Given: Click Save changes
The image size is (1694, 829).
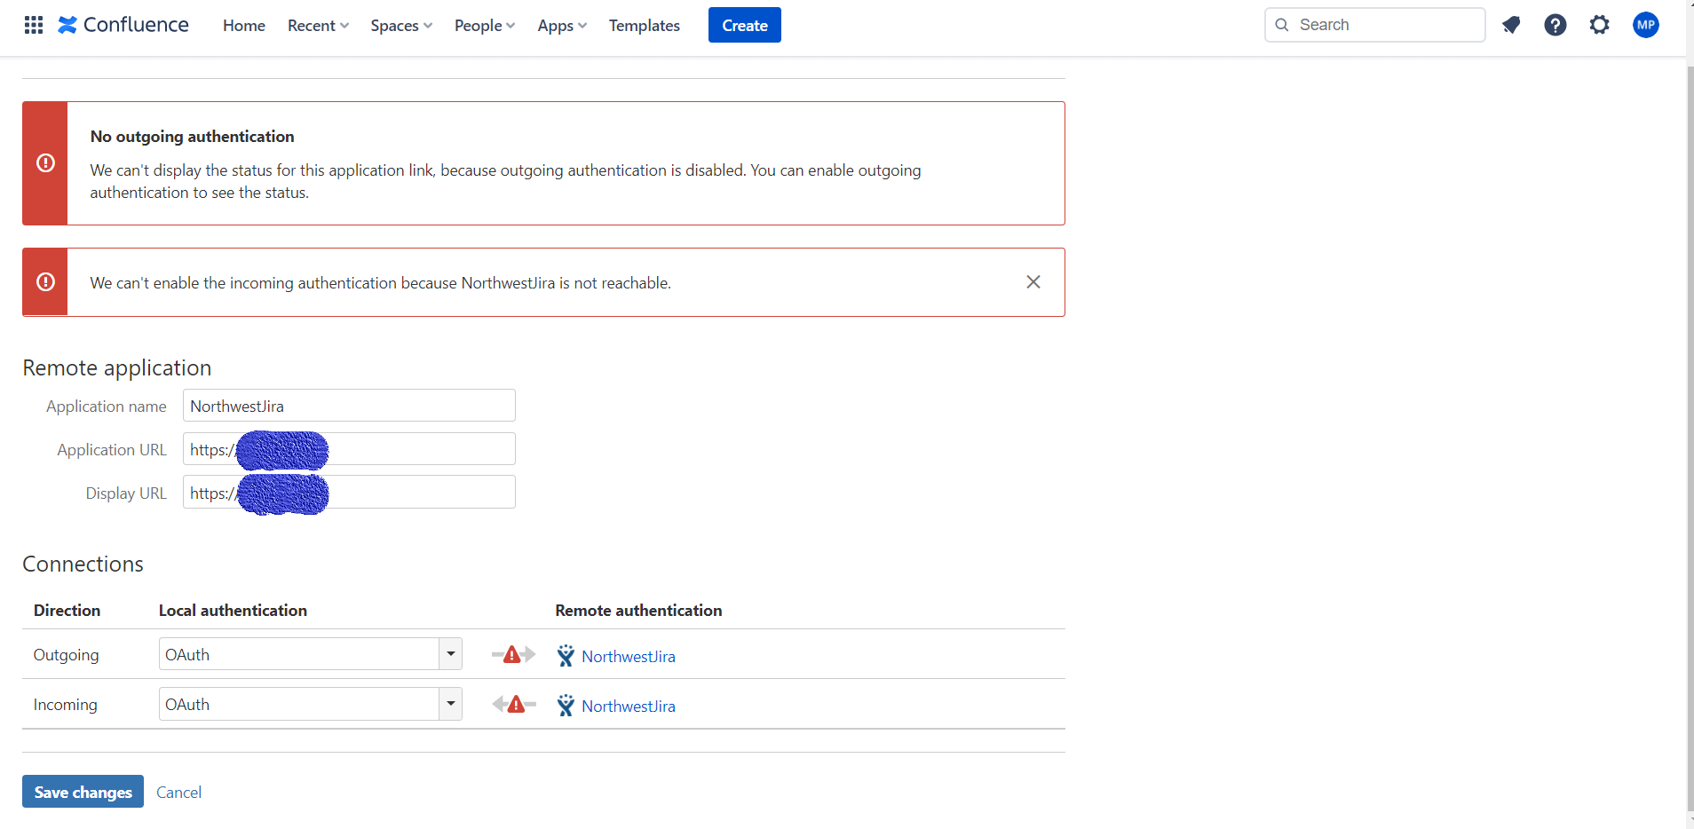Looking at the screenshot, I should coord(83,792).
